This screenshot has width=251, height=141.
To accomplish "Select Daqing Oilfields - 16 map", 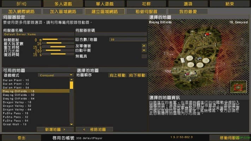I will click(36, 91).
